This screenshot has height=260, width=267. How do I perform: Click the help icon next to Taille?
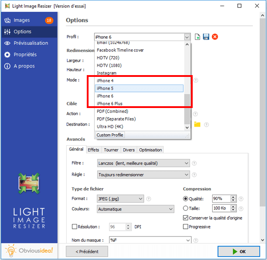pos(241,208)
